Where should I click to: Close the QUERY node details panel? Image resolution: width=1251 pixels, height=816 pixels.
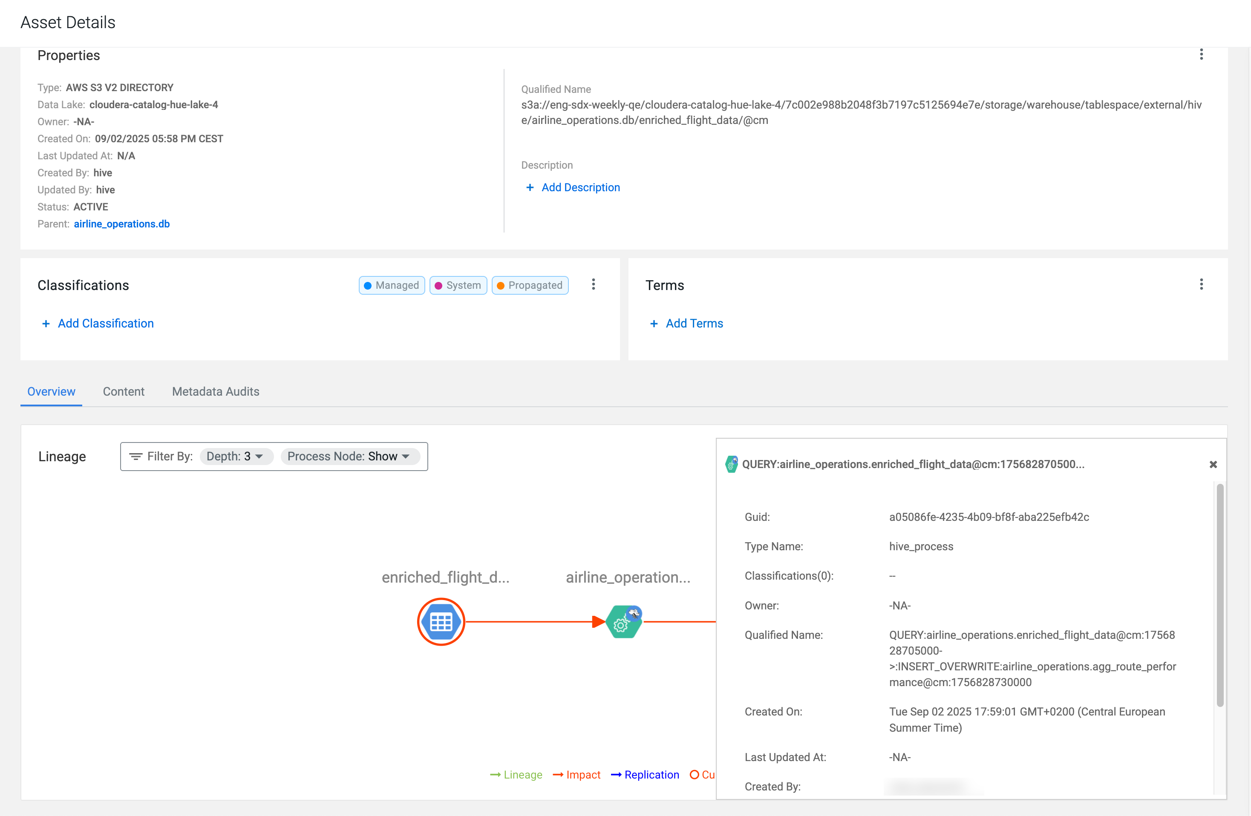(1213, 465)
